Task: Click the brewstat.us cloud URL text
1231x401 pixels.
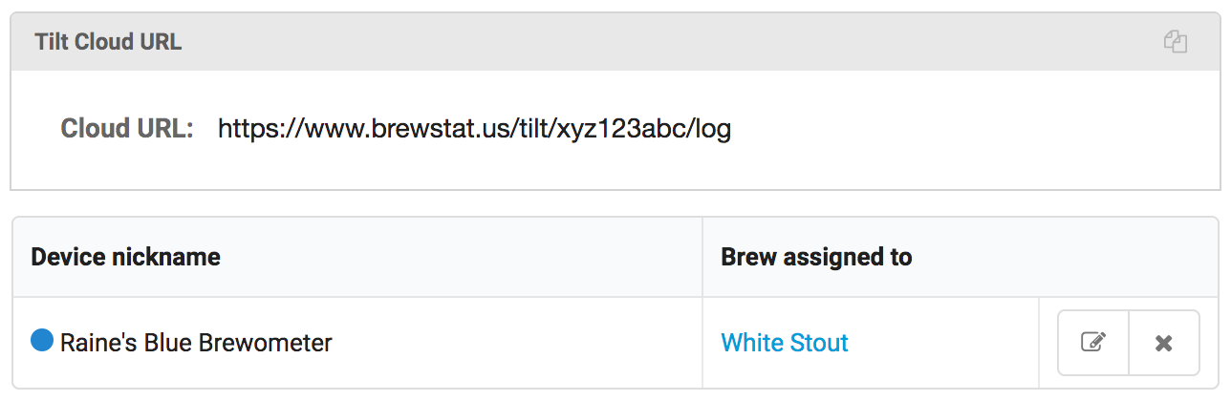Action: click(x=474, y=129)
